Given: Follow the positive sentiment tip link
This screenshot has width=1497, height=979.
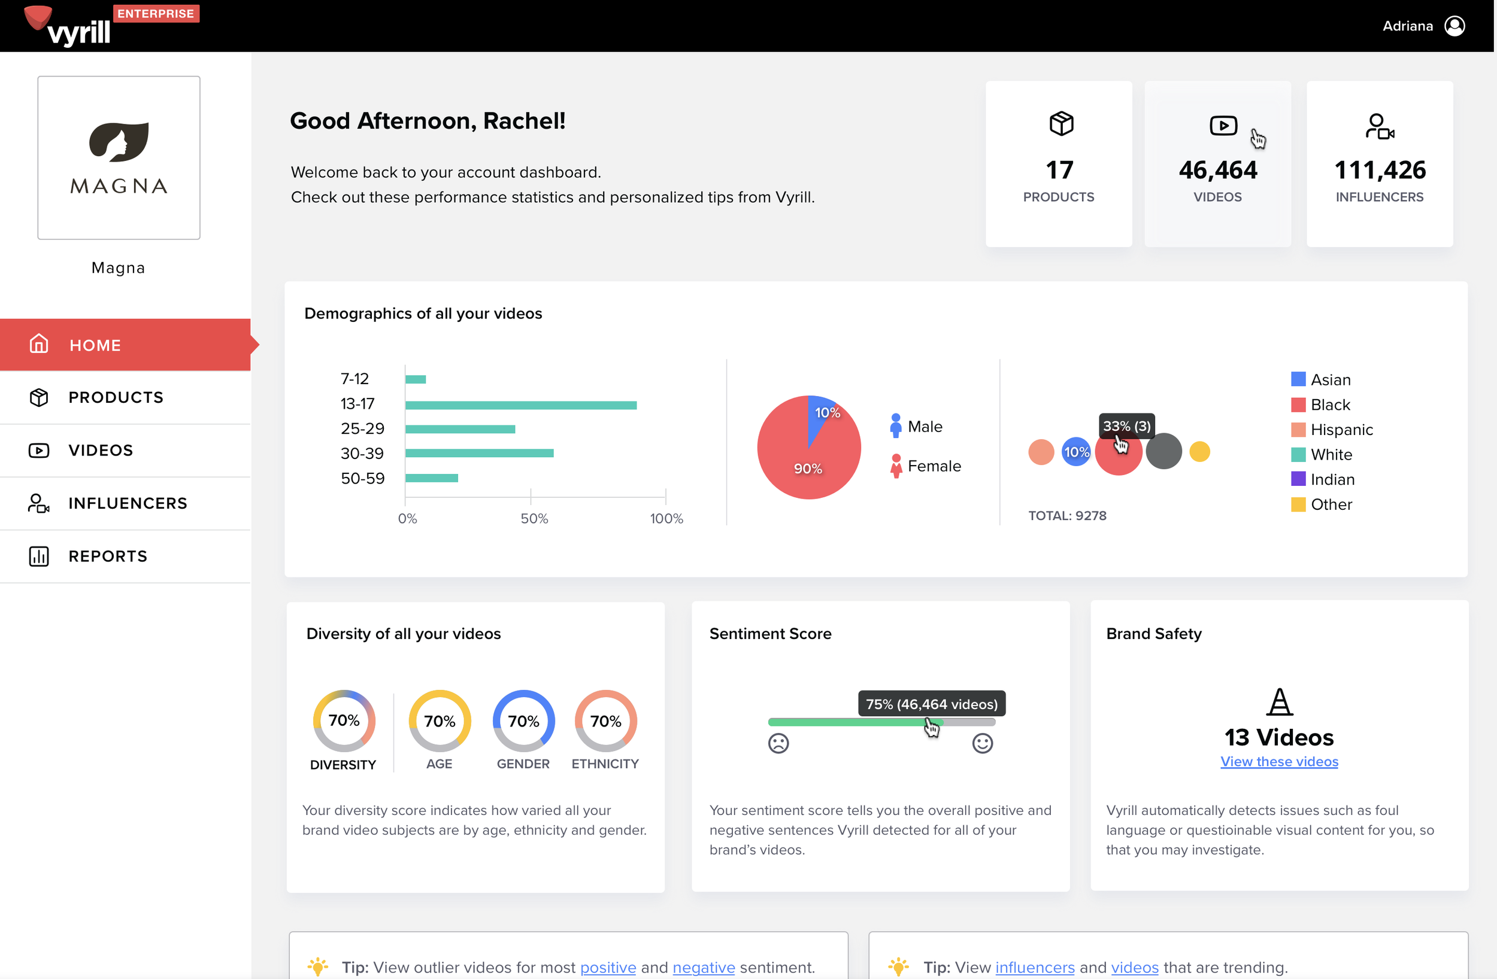Looking at the screenshot, I should [608, 967].
